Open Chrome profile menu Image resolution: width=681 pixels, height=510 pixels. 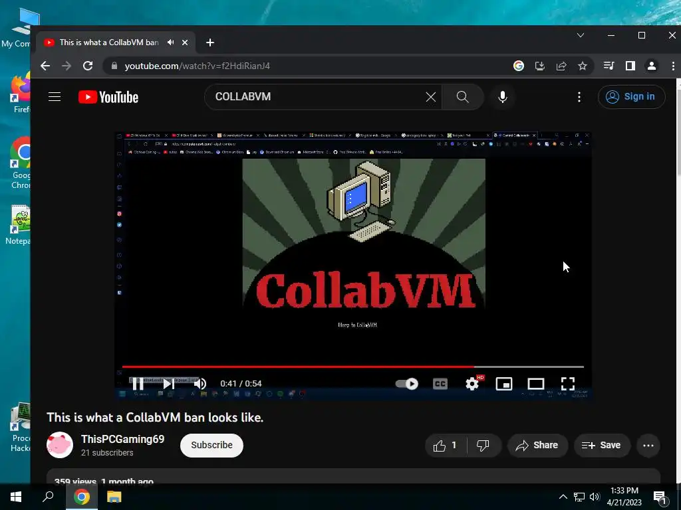[x=652, y=66]
